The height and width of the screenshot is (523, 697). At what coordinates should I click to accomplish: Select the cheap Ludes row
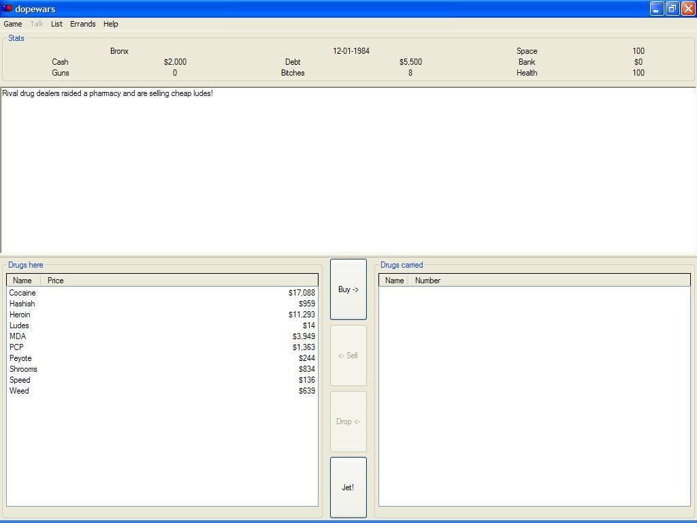(x=19, y=326)
